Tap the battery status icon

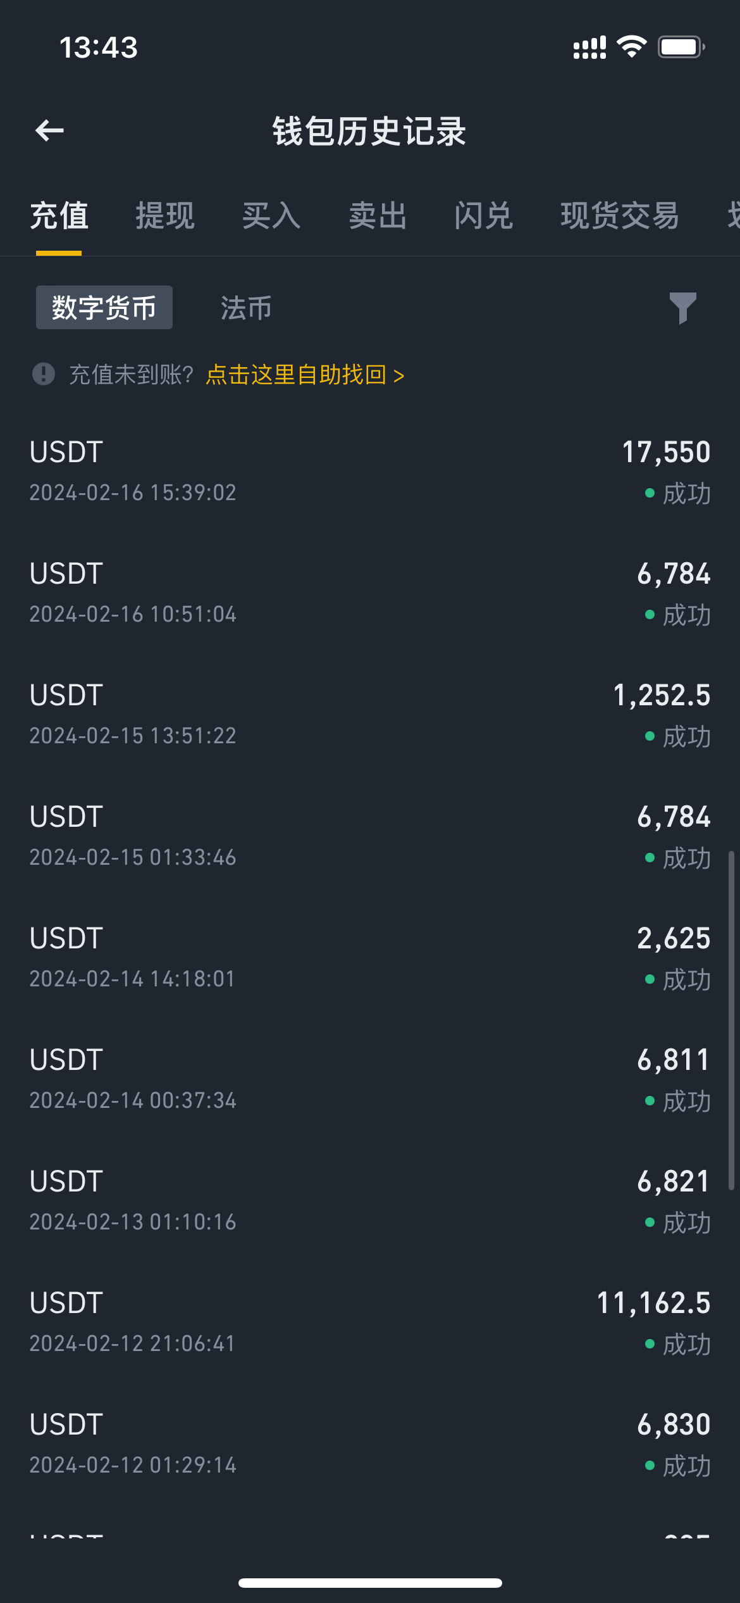pos(681,47)
